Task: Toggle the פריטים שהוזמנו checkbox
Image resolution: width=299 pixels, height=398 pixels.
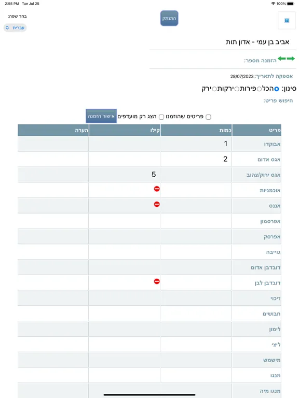Action: (209, 117)
